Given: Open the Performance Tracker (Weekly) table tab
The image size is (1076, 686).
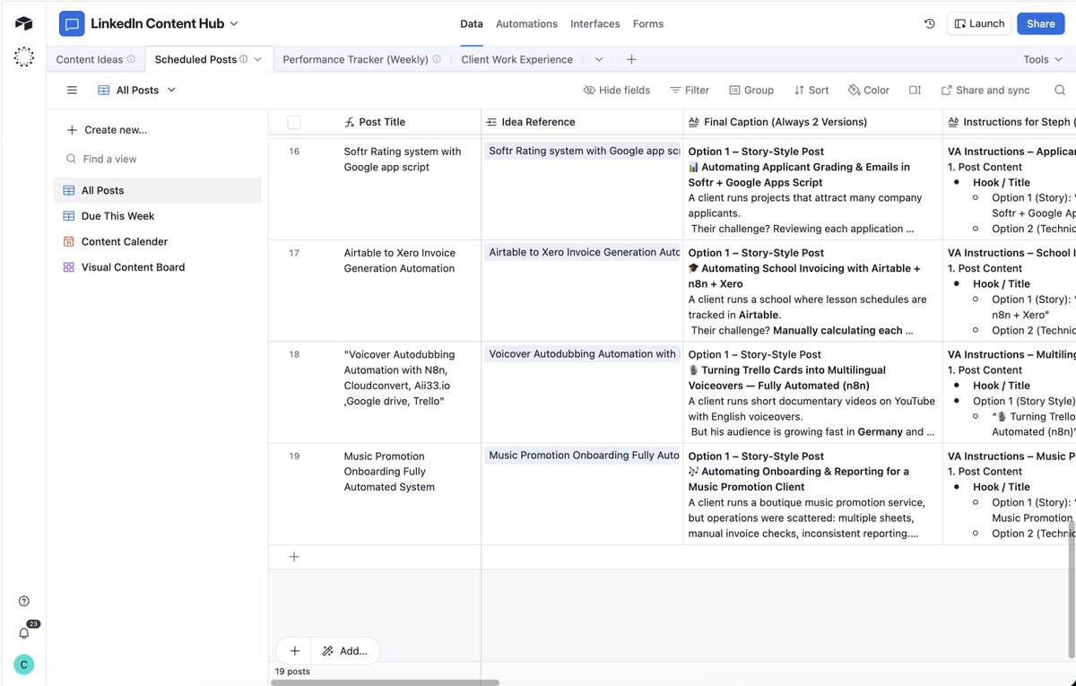Looking at the screenshot, I should [x=355, y=59].
